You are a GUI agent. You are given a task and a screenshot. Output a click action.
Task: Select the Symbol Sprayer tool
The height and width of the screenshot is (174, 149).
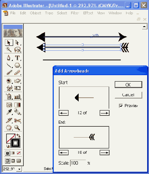click(x=9, y=96)
